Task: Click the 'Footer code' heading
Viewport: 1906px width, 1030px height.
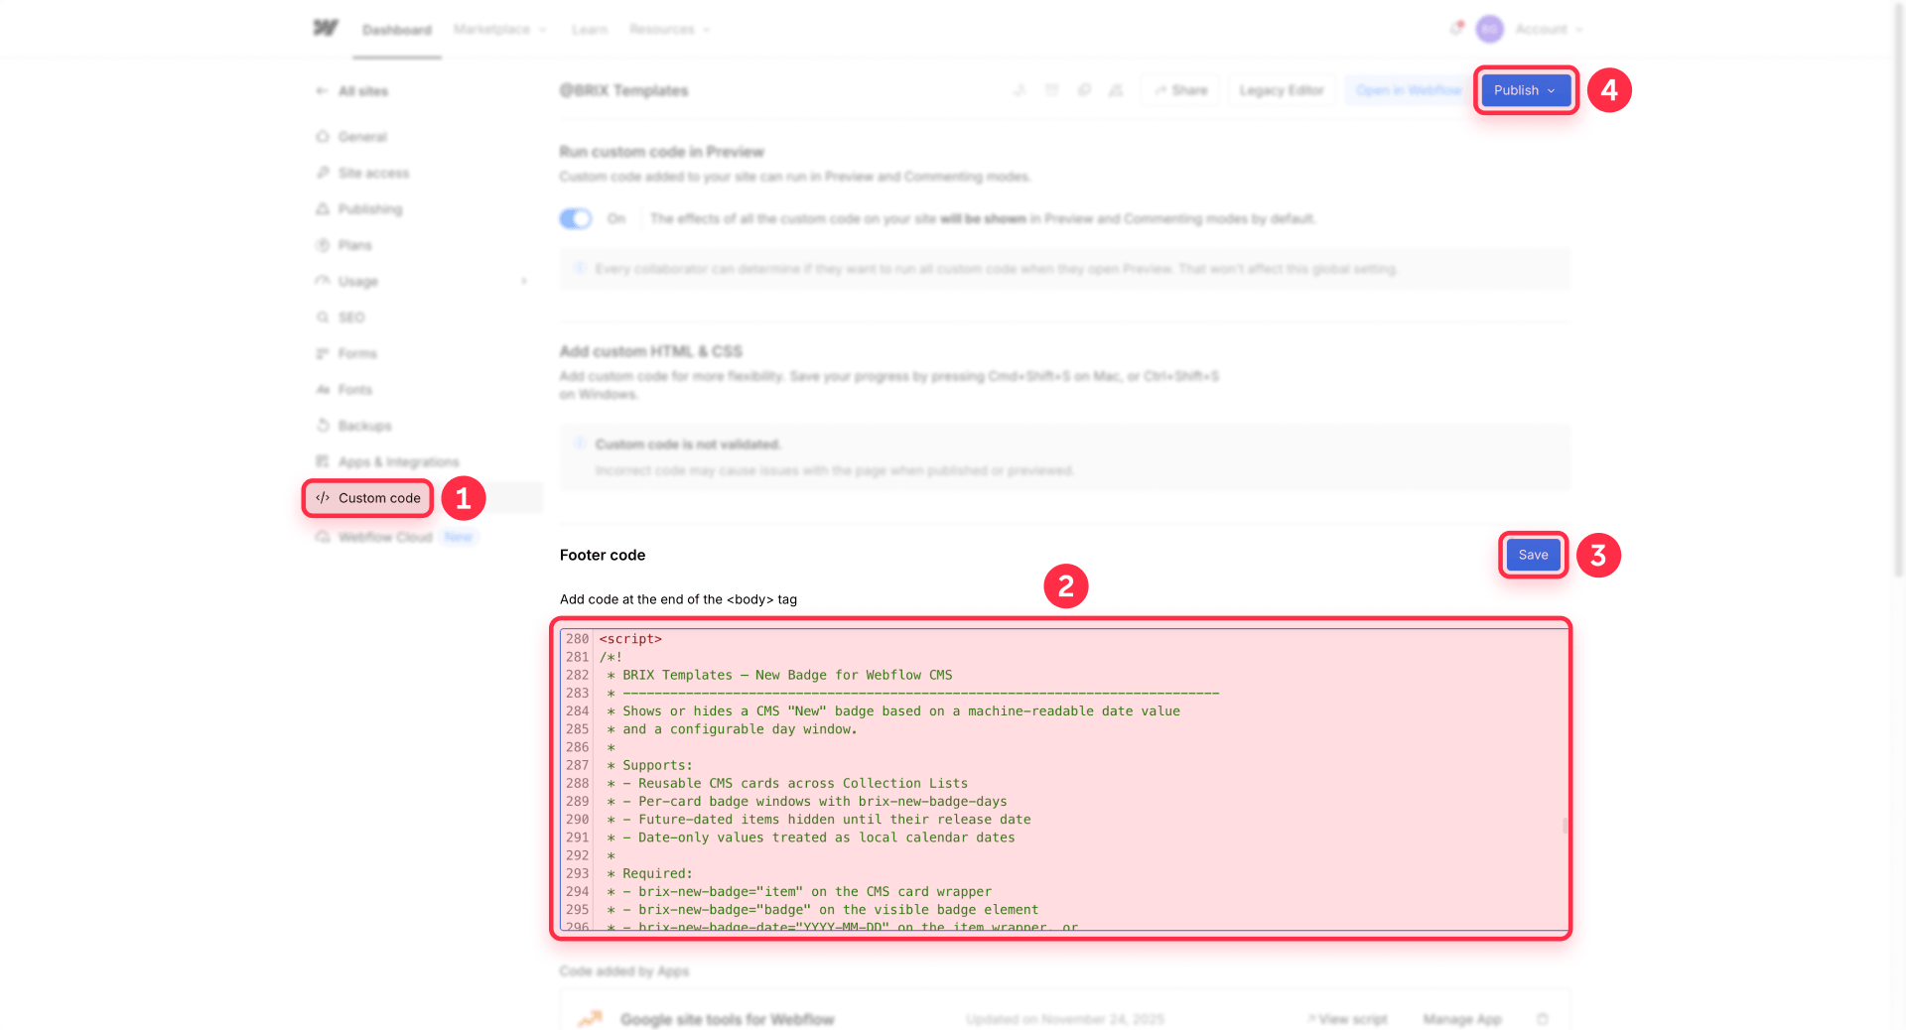Action: point(603,555)
